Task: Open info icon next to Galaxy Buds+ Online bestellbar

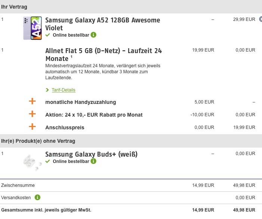Action: pos(93,161)
